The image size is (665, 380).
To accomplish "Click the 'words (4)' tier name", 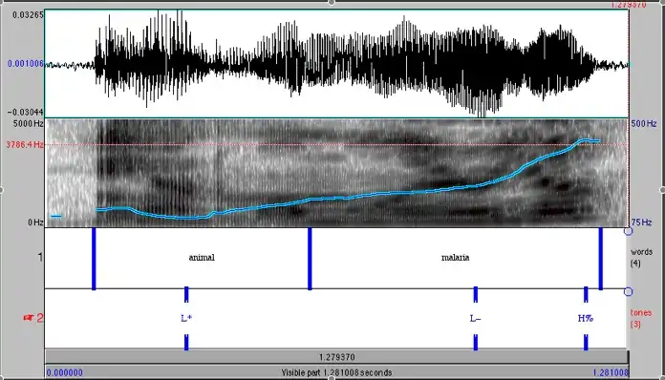I will 641,257.
